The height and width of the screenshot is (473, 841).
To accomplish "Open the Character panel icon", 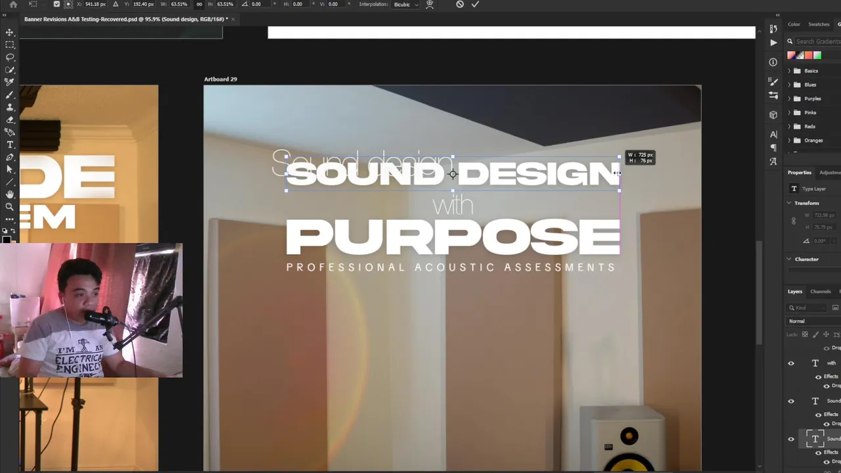I will pos(773,135).
